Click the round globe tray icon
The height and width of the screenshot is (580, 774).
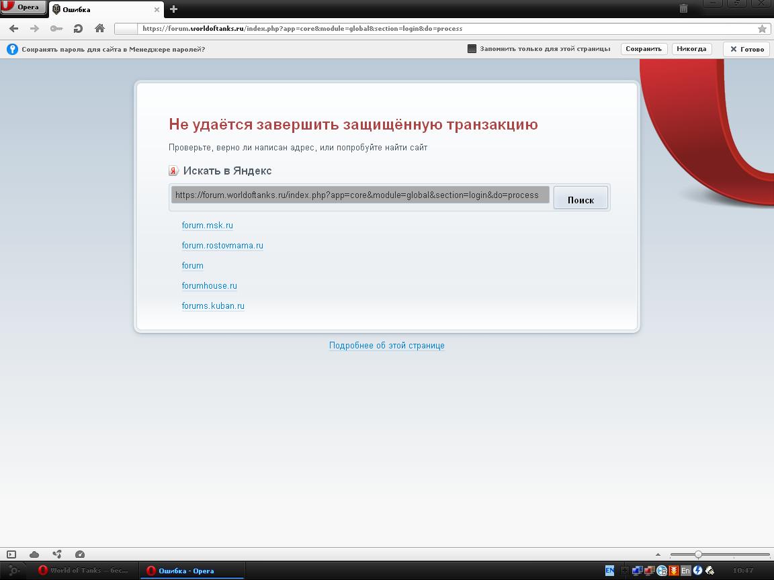(662, 571)
